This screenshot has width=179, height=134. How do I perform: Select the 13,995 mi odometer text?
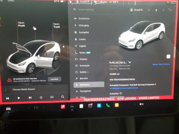[114, 74]
